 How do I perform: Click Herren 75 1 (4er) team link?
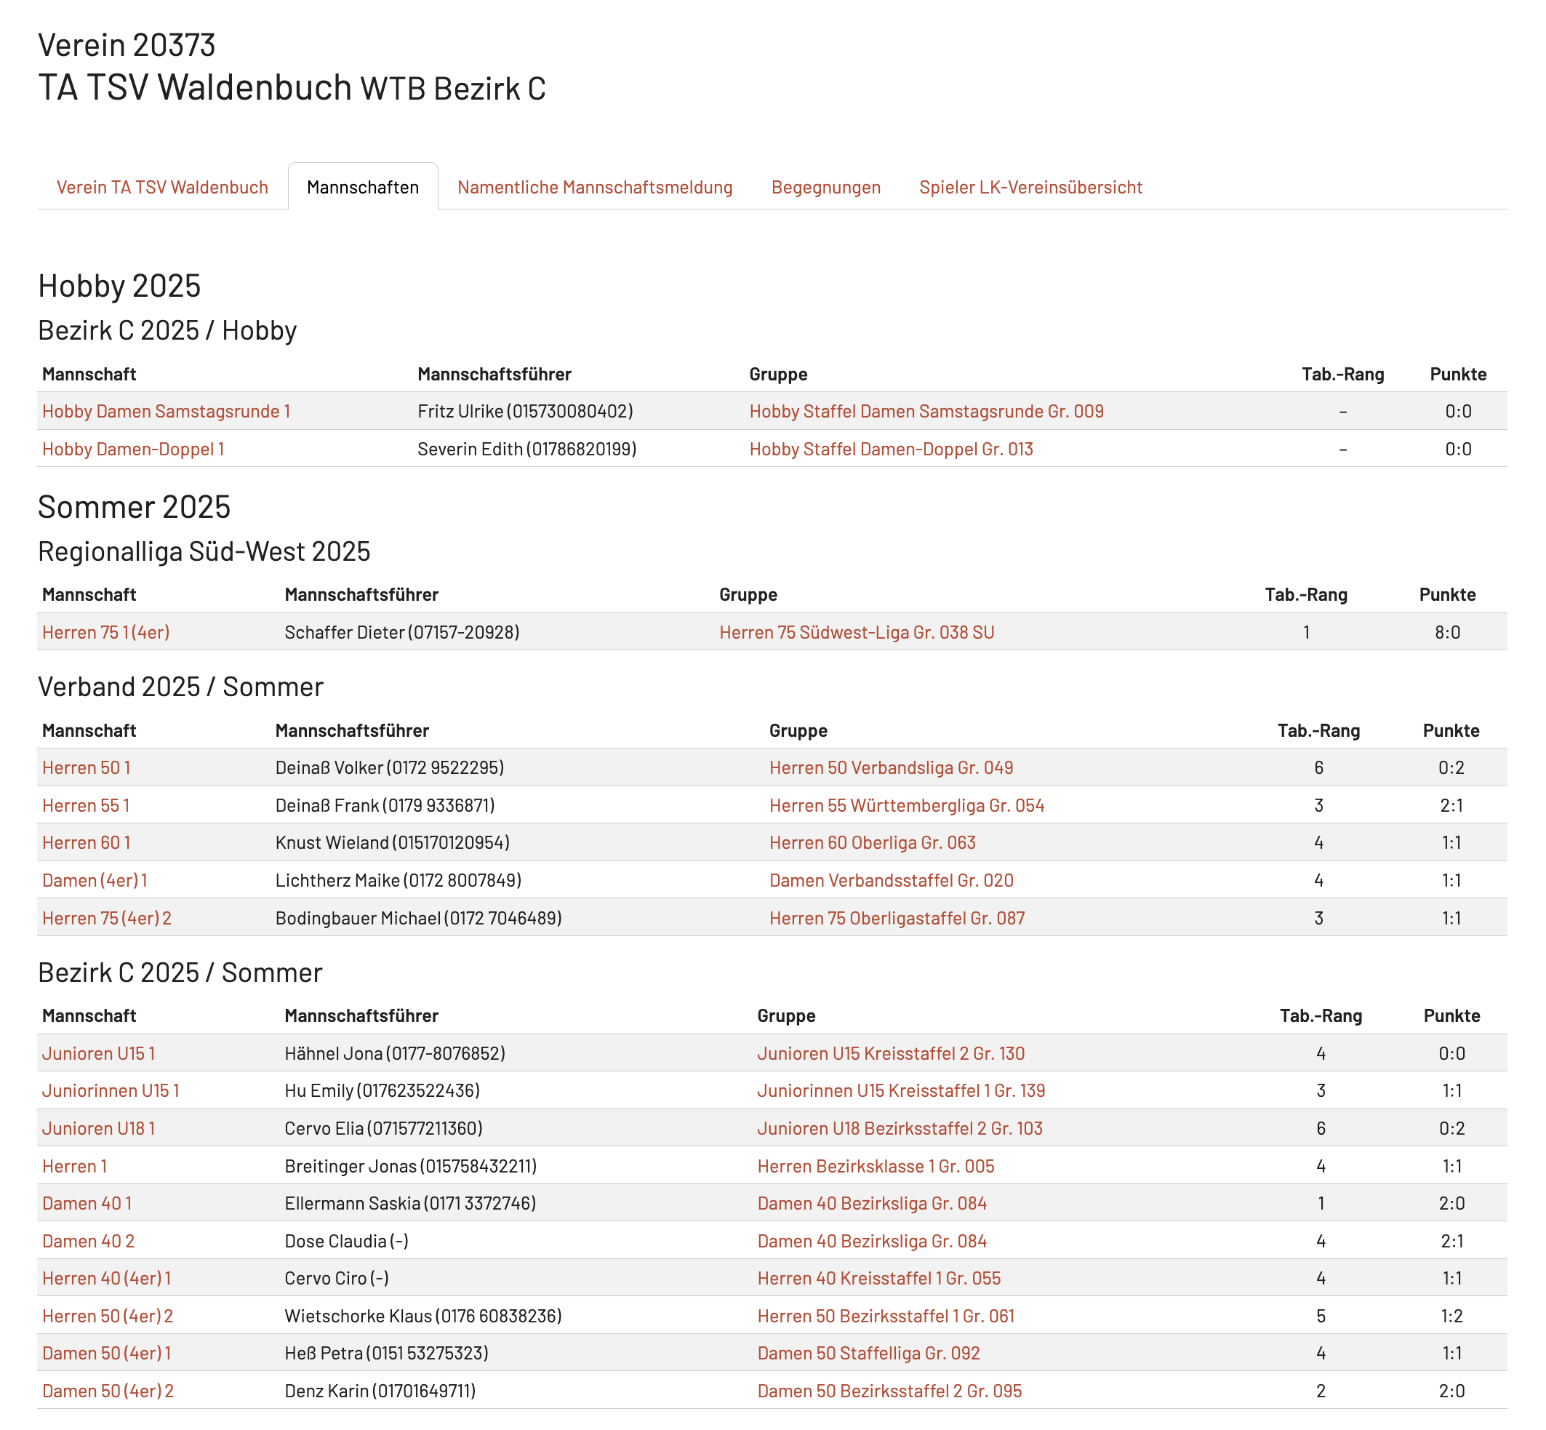105,632
